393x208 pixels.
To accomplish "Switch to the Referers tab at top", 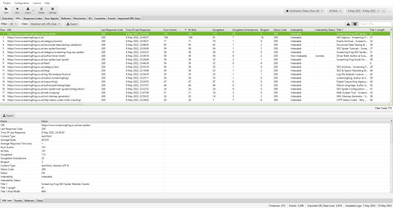I will [66, 18].
